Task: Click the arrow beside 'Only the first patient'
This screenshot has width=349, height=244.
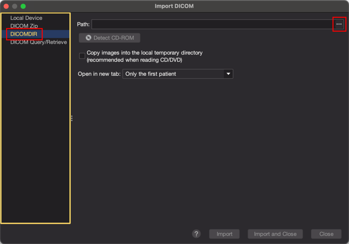Action: (x=228, y=74)
